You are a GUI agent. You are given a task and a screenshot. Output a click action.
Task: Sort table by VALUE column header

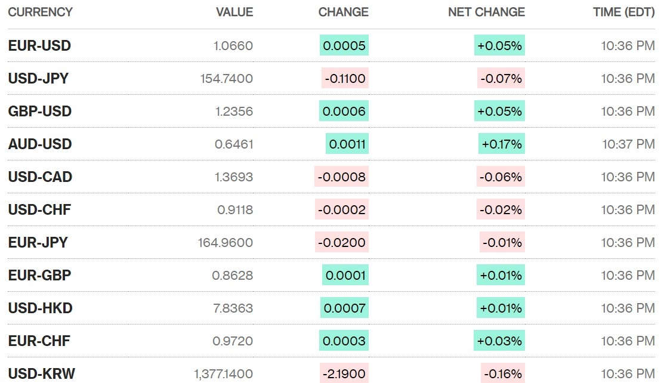pyautogui.click(x=234, y=12)
